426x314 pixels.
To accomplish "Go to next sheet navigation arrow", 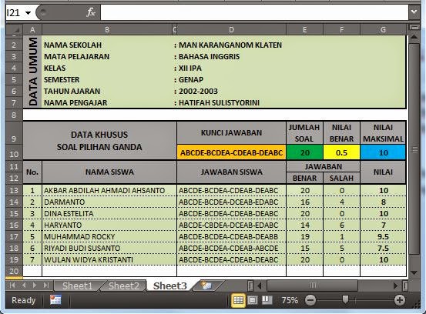I will 35,286.
